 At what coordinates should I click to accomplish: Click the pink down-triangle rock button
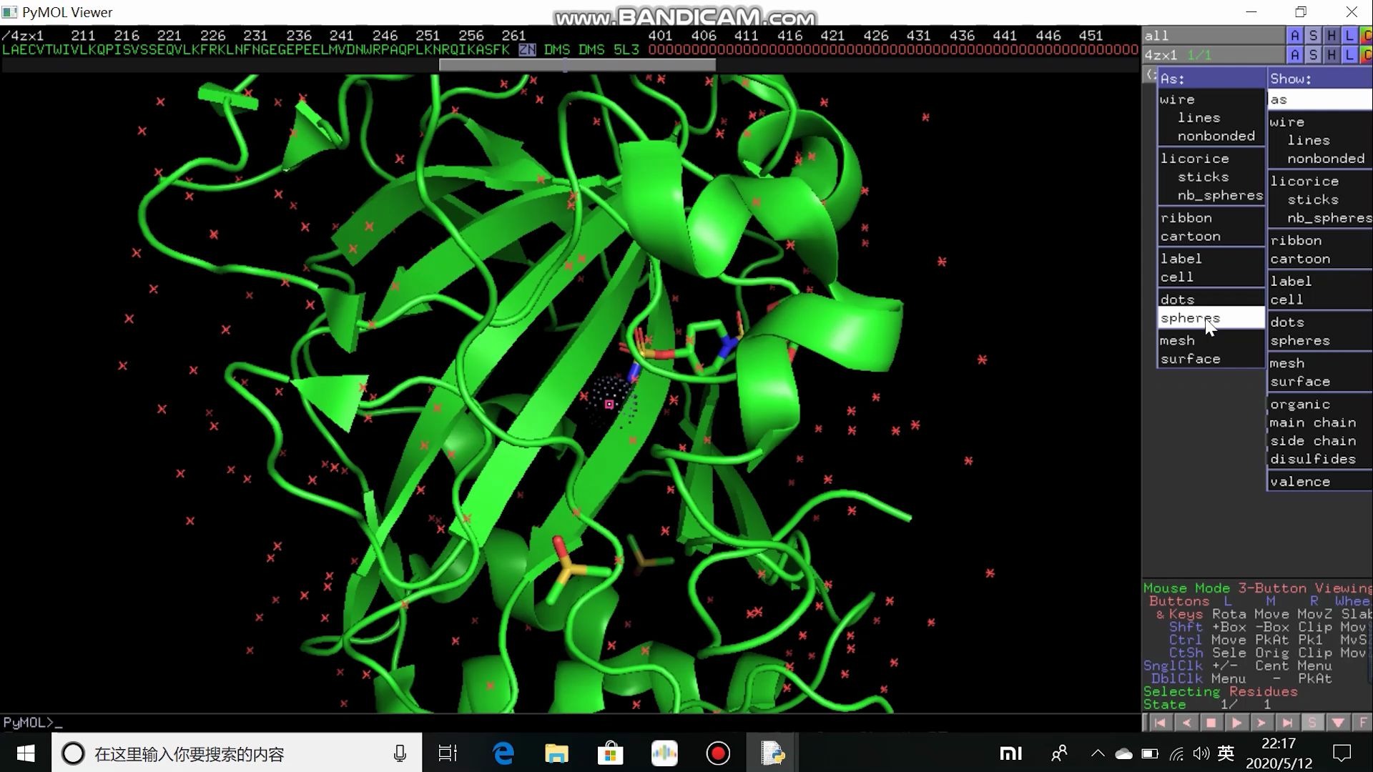(1337, 723)
